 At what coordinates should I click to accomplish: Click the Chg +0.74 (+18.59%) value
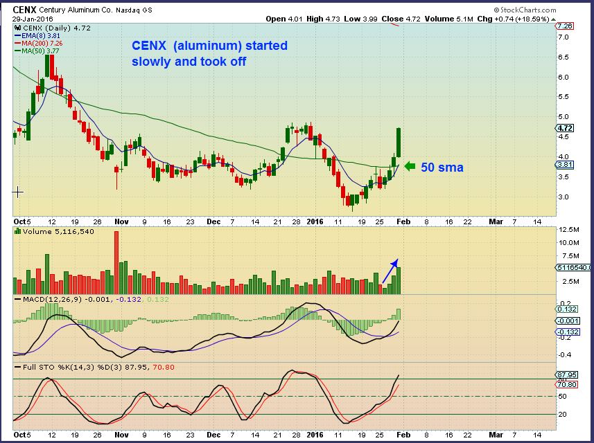[513, 19]
